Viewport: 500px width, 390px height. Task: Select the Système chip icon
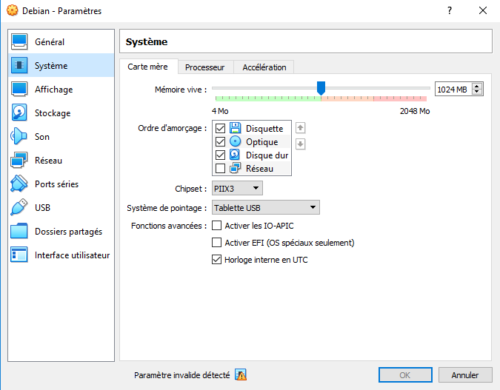[19, 65]
